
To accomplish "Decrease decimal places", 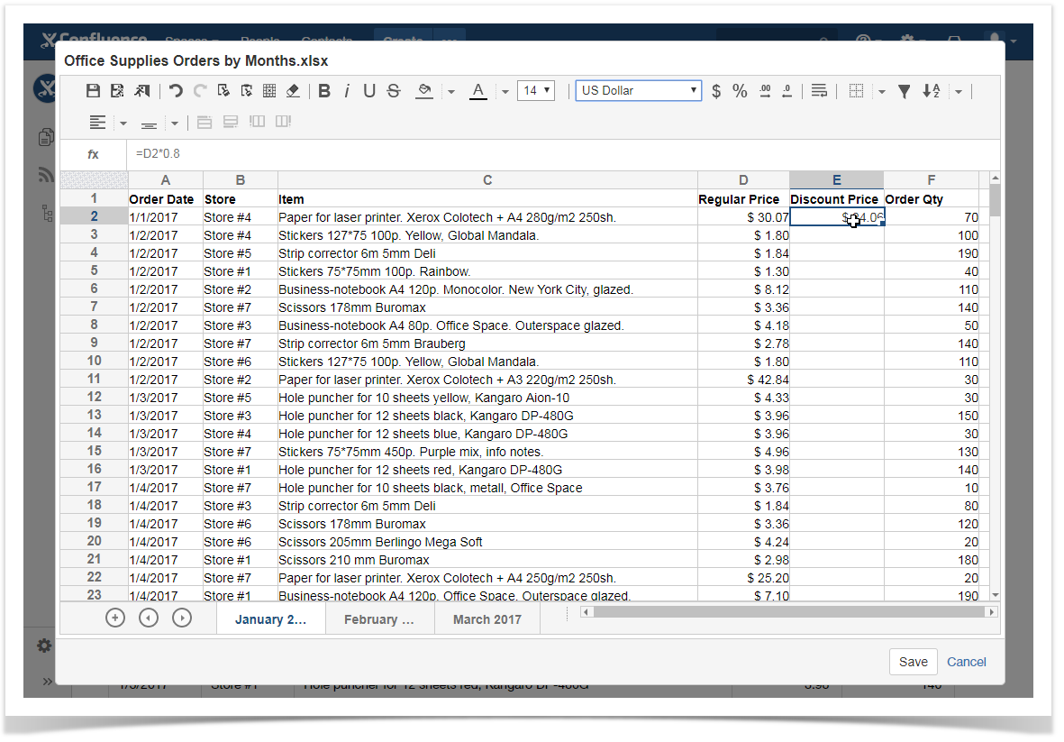I will click(787, 91).
